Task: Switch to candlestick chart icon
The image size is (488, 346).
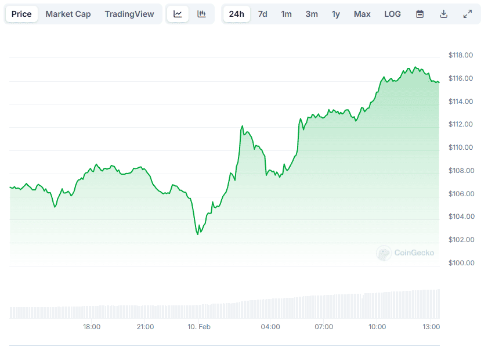Action: point(201,14)
